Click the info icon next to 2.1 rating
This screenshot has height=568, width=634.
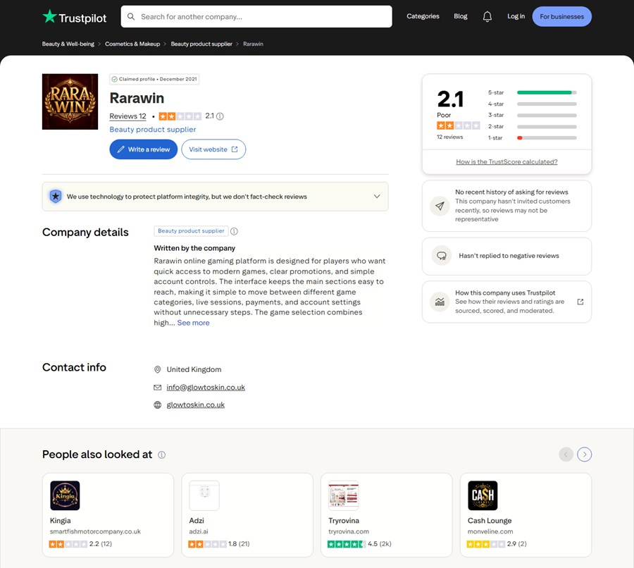tap(220, 116)
